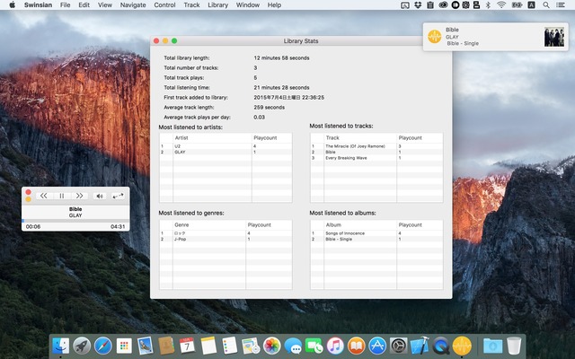
Task: Select the J-Pop genre row
Action: (226, 240)
